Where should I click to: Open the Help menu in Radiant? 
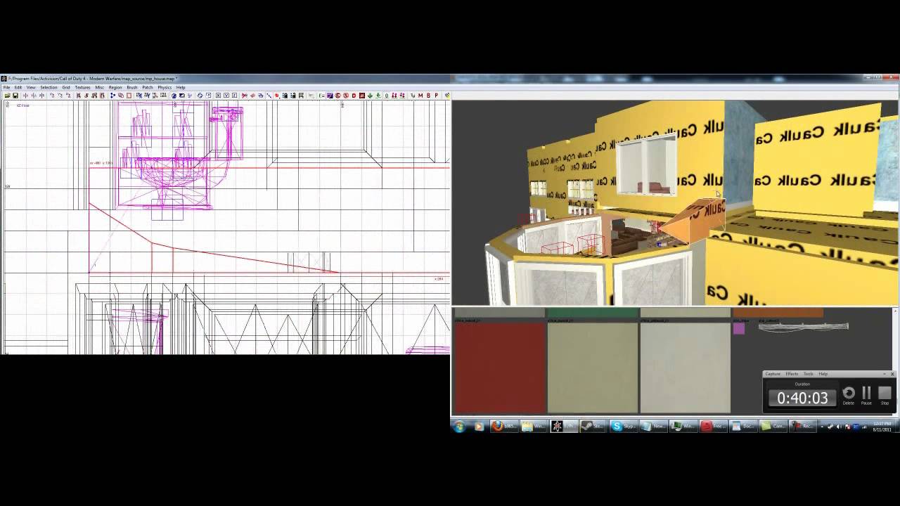[181, 87]
